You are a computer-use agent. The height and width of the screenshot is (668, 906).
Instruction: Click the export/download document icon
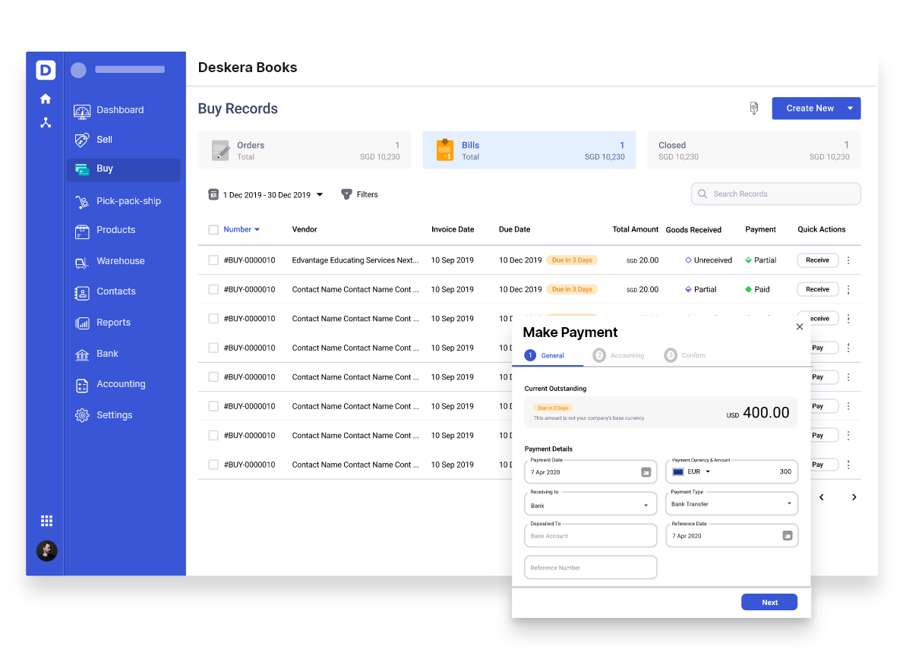pos(754,108)
